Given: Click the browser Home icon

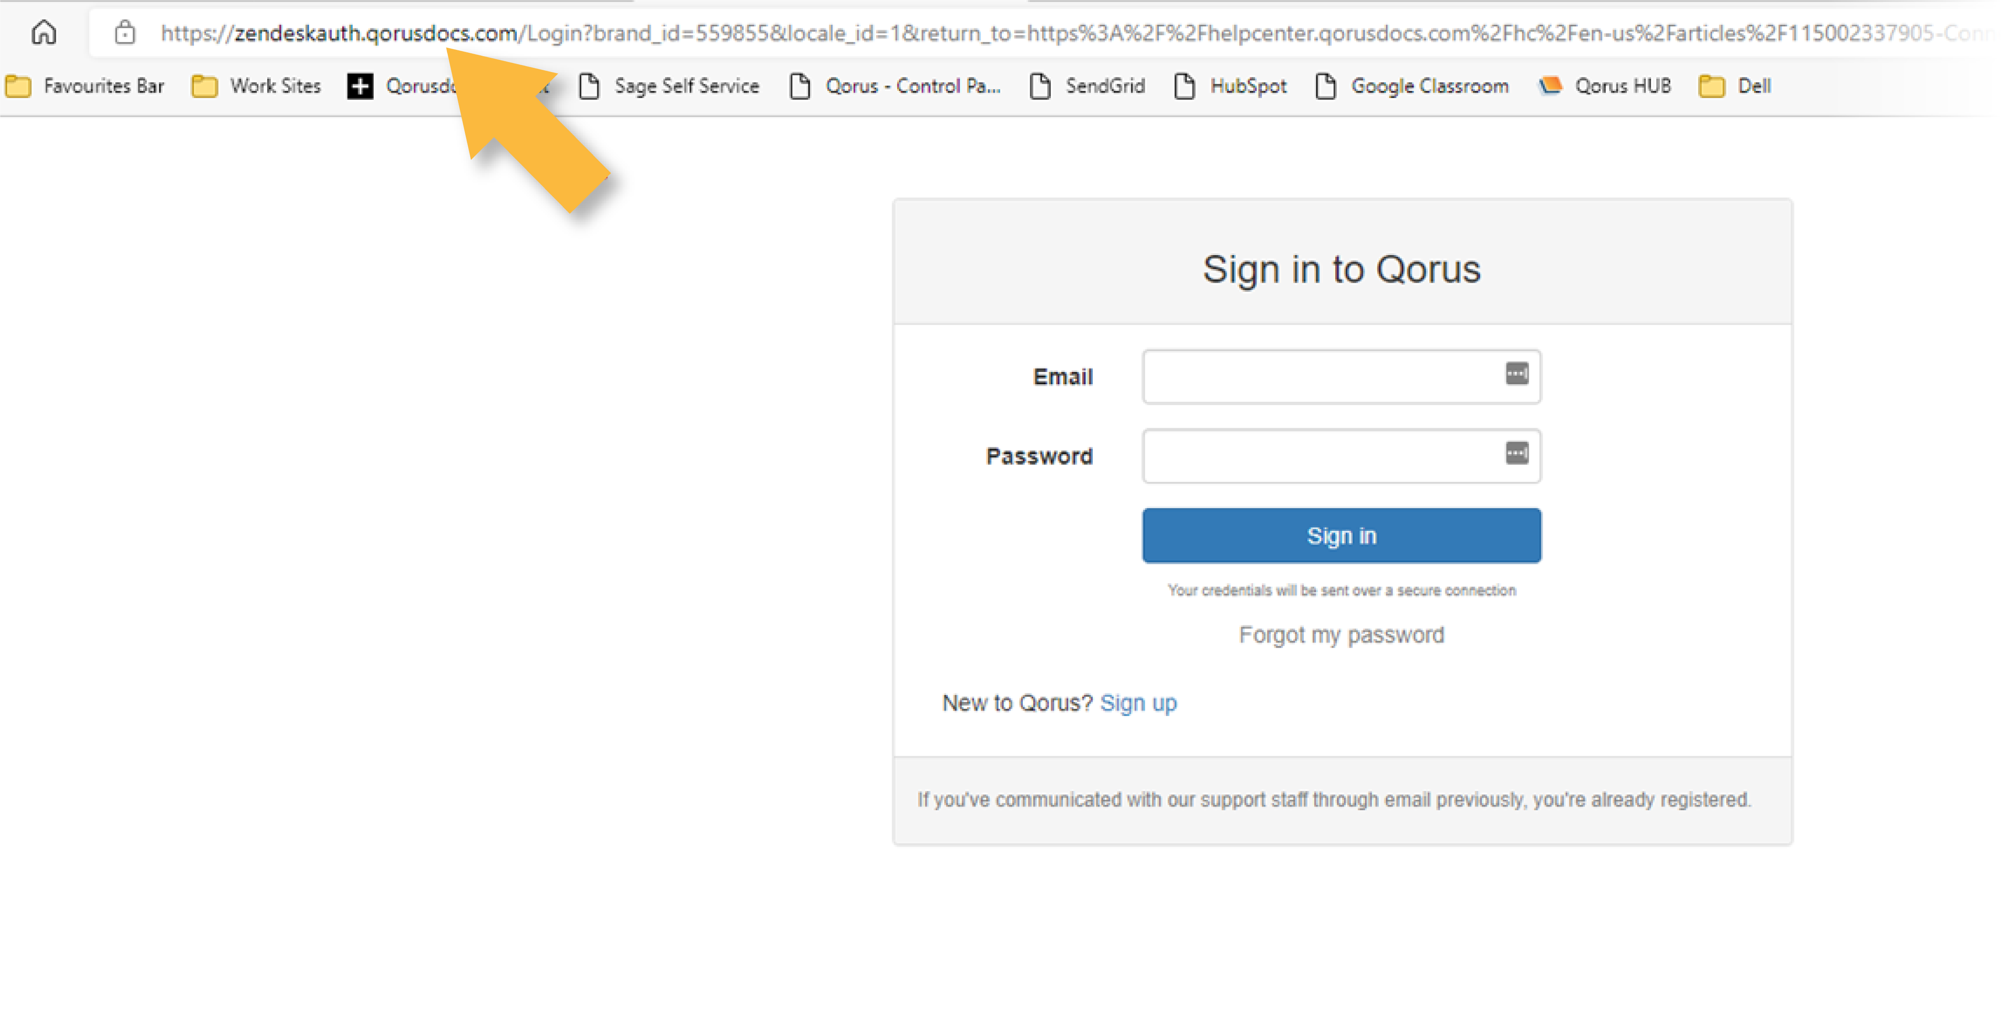Looking at the screenshot, I should [x=44, y=33].
